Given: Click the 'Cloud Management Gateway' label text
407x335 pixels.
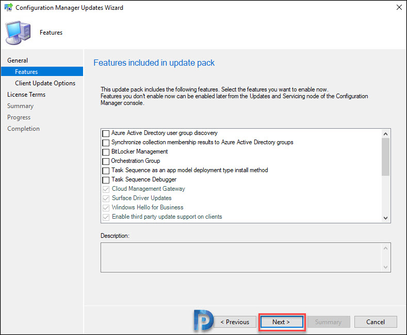Looking at the screenshot, I should [148, 189].
